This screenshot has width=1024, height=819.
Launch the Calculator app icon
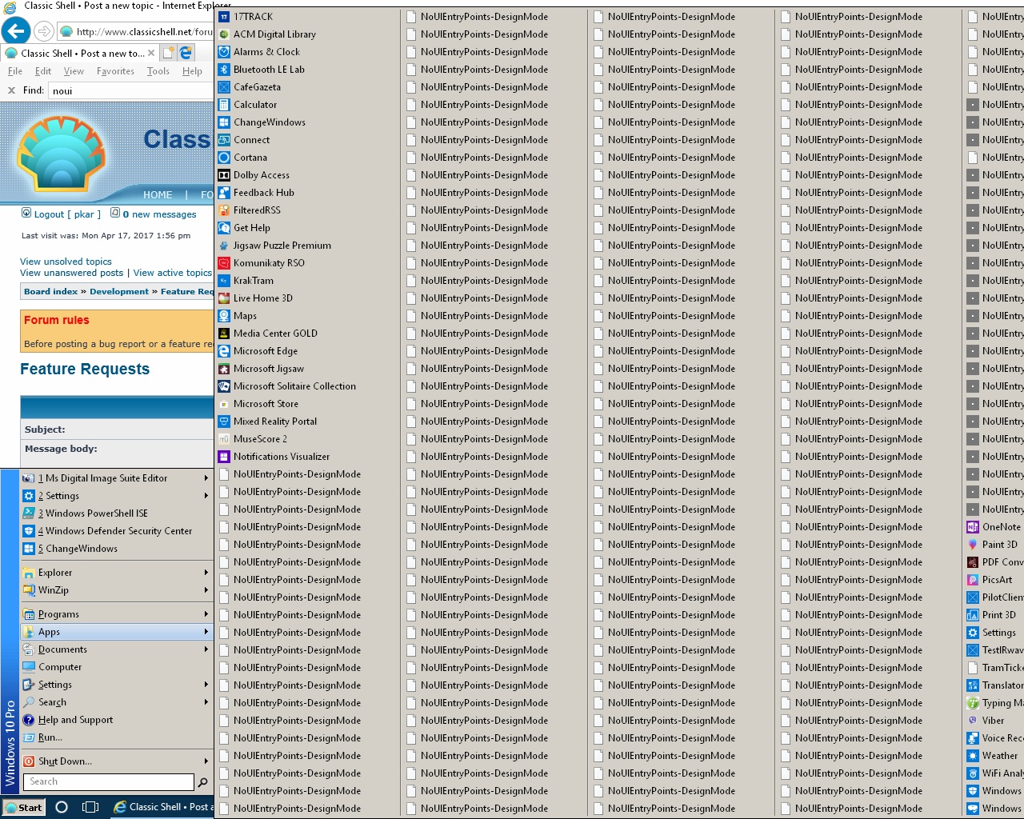[x=224, y=105]
